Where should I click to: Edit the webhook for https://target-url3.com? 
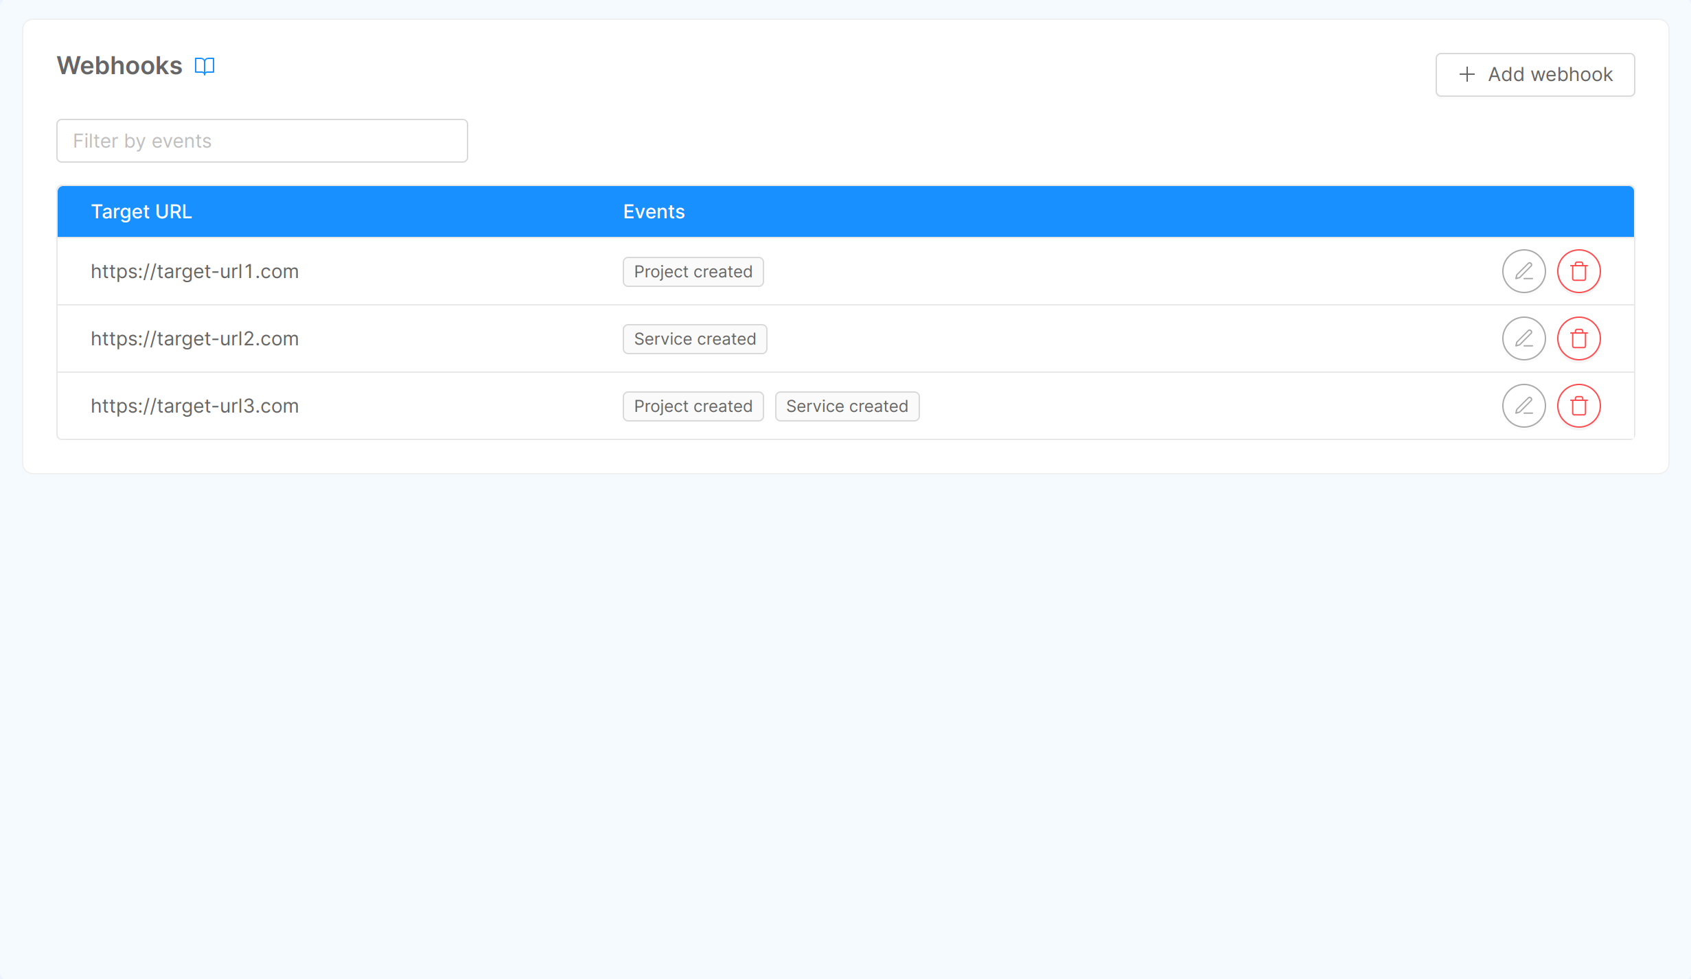point(1523,406)
